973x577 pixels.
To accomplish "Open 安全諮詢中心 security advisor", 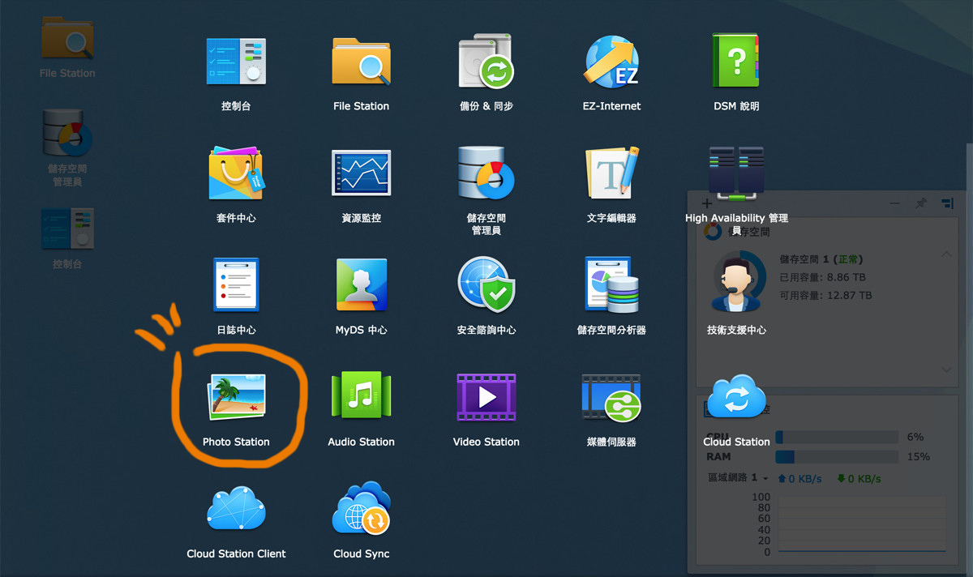I will coord(486,285).
